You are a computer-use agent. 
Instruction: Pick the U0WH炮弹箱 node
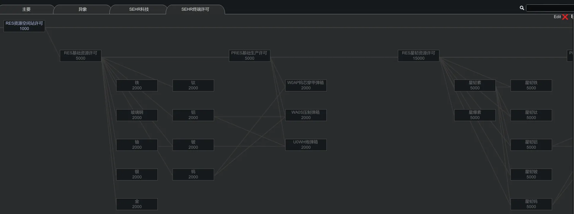[x=306, y=145]
